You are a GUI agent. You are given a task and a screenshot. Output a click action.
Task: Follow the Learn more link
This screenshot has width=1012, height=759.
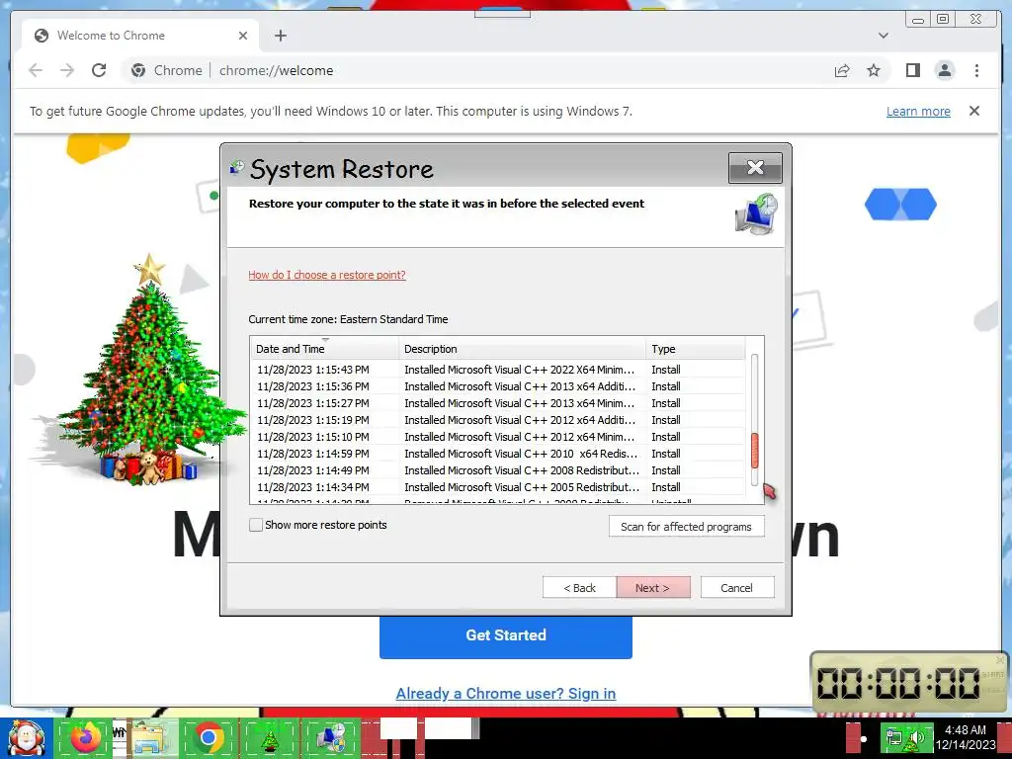(x=918, y=111)
